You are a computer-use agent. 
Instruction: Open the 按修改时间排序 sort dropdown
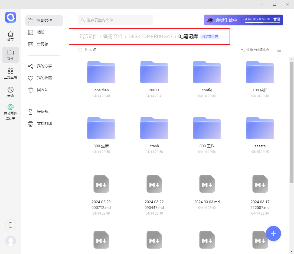click(255, 50)
